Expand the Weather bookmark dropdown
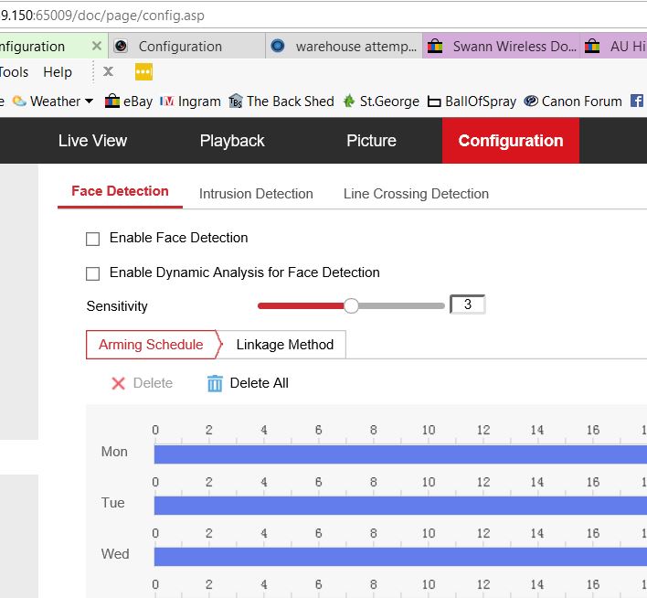This screenshot has height=598, width=647. pos(89,101)
